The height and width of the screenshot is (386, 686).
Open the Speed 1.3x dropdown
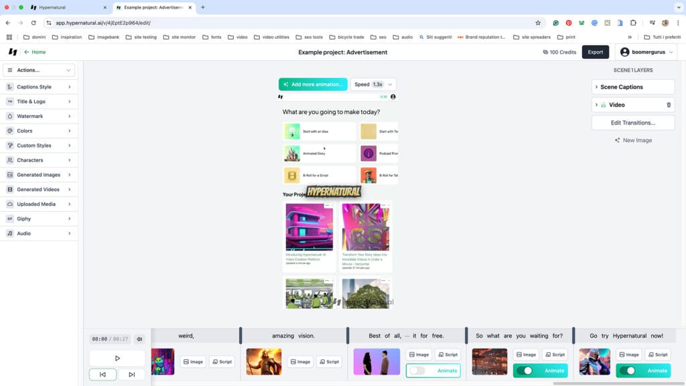click(373, 84)
